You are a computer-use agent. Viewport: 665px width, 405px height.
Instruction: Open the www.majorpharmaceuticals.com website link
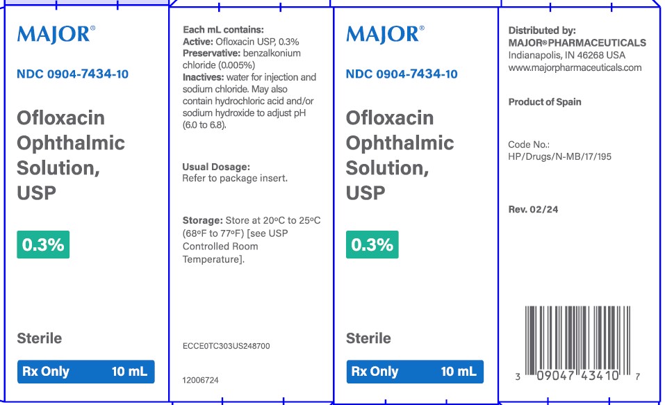[x=575, y=67]
